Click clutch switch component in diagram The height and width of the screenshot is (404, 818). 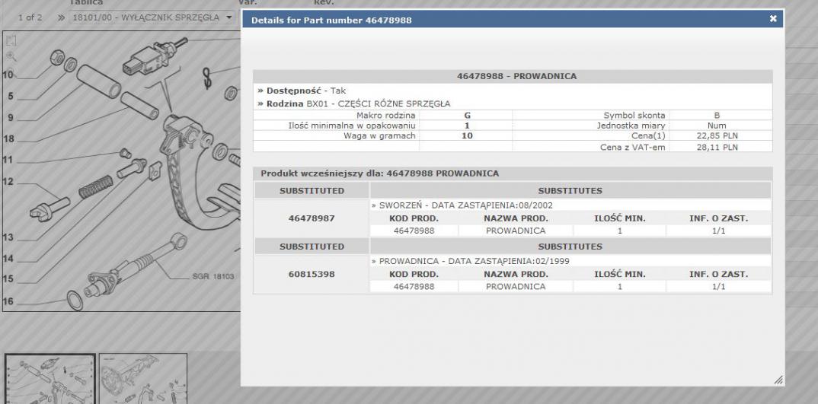155,56
